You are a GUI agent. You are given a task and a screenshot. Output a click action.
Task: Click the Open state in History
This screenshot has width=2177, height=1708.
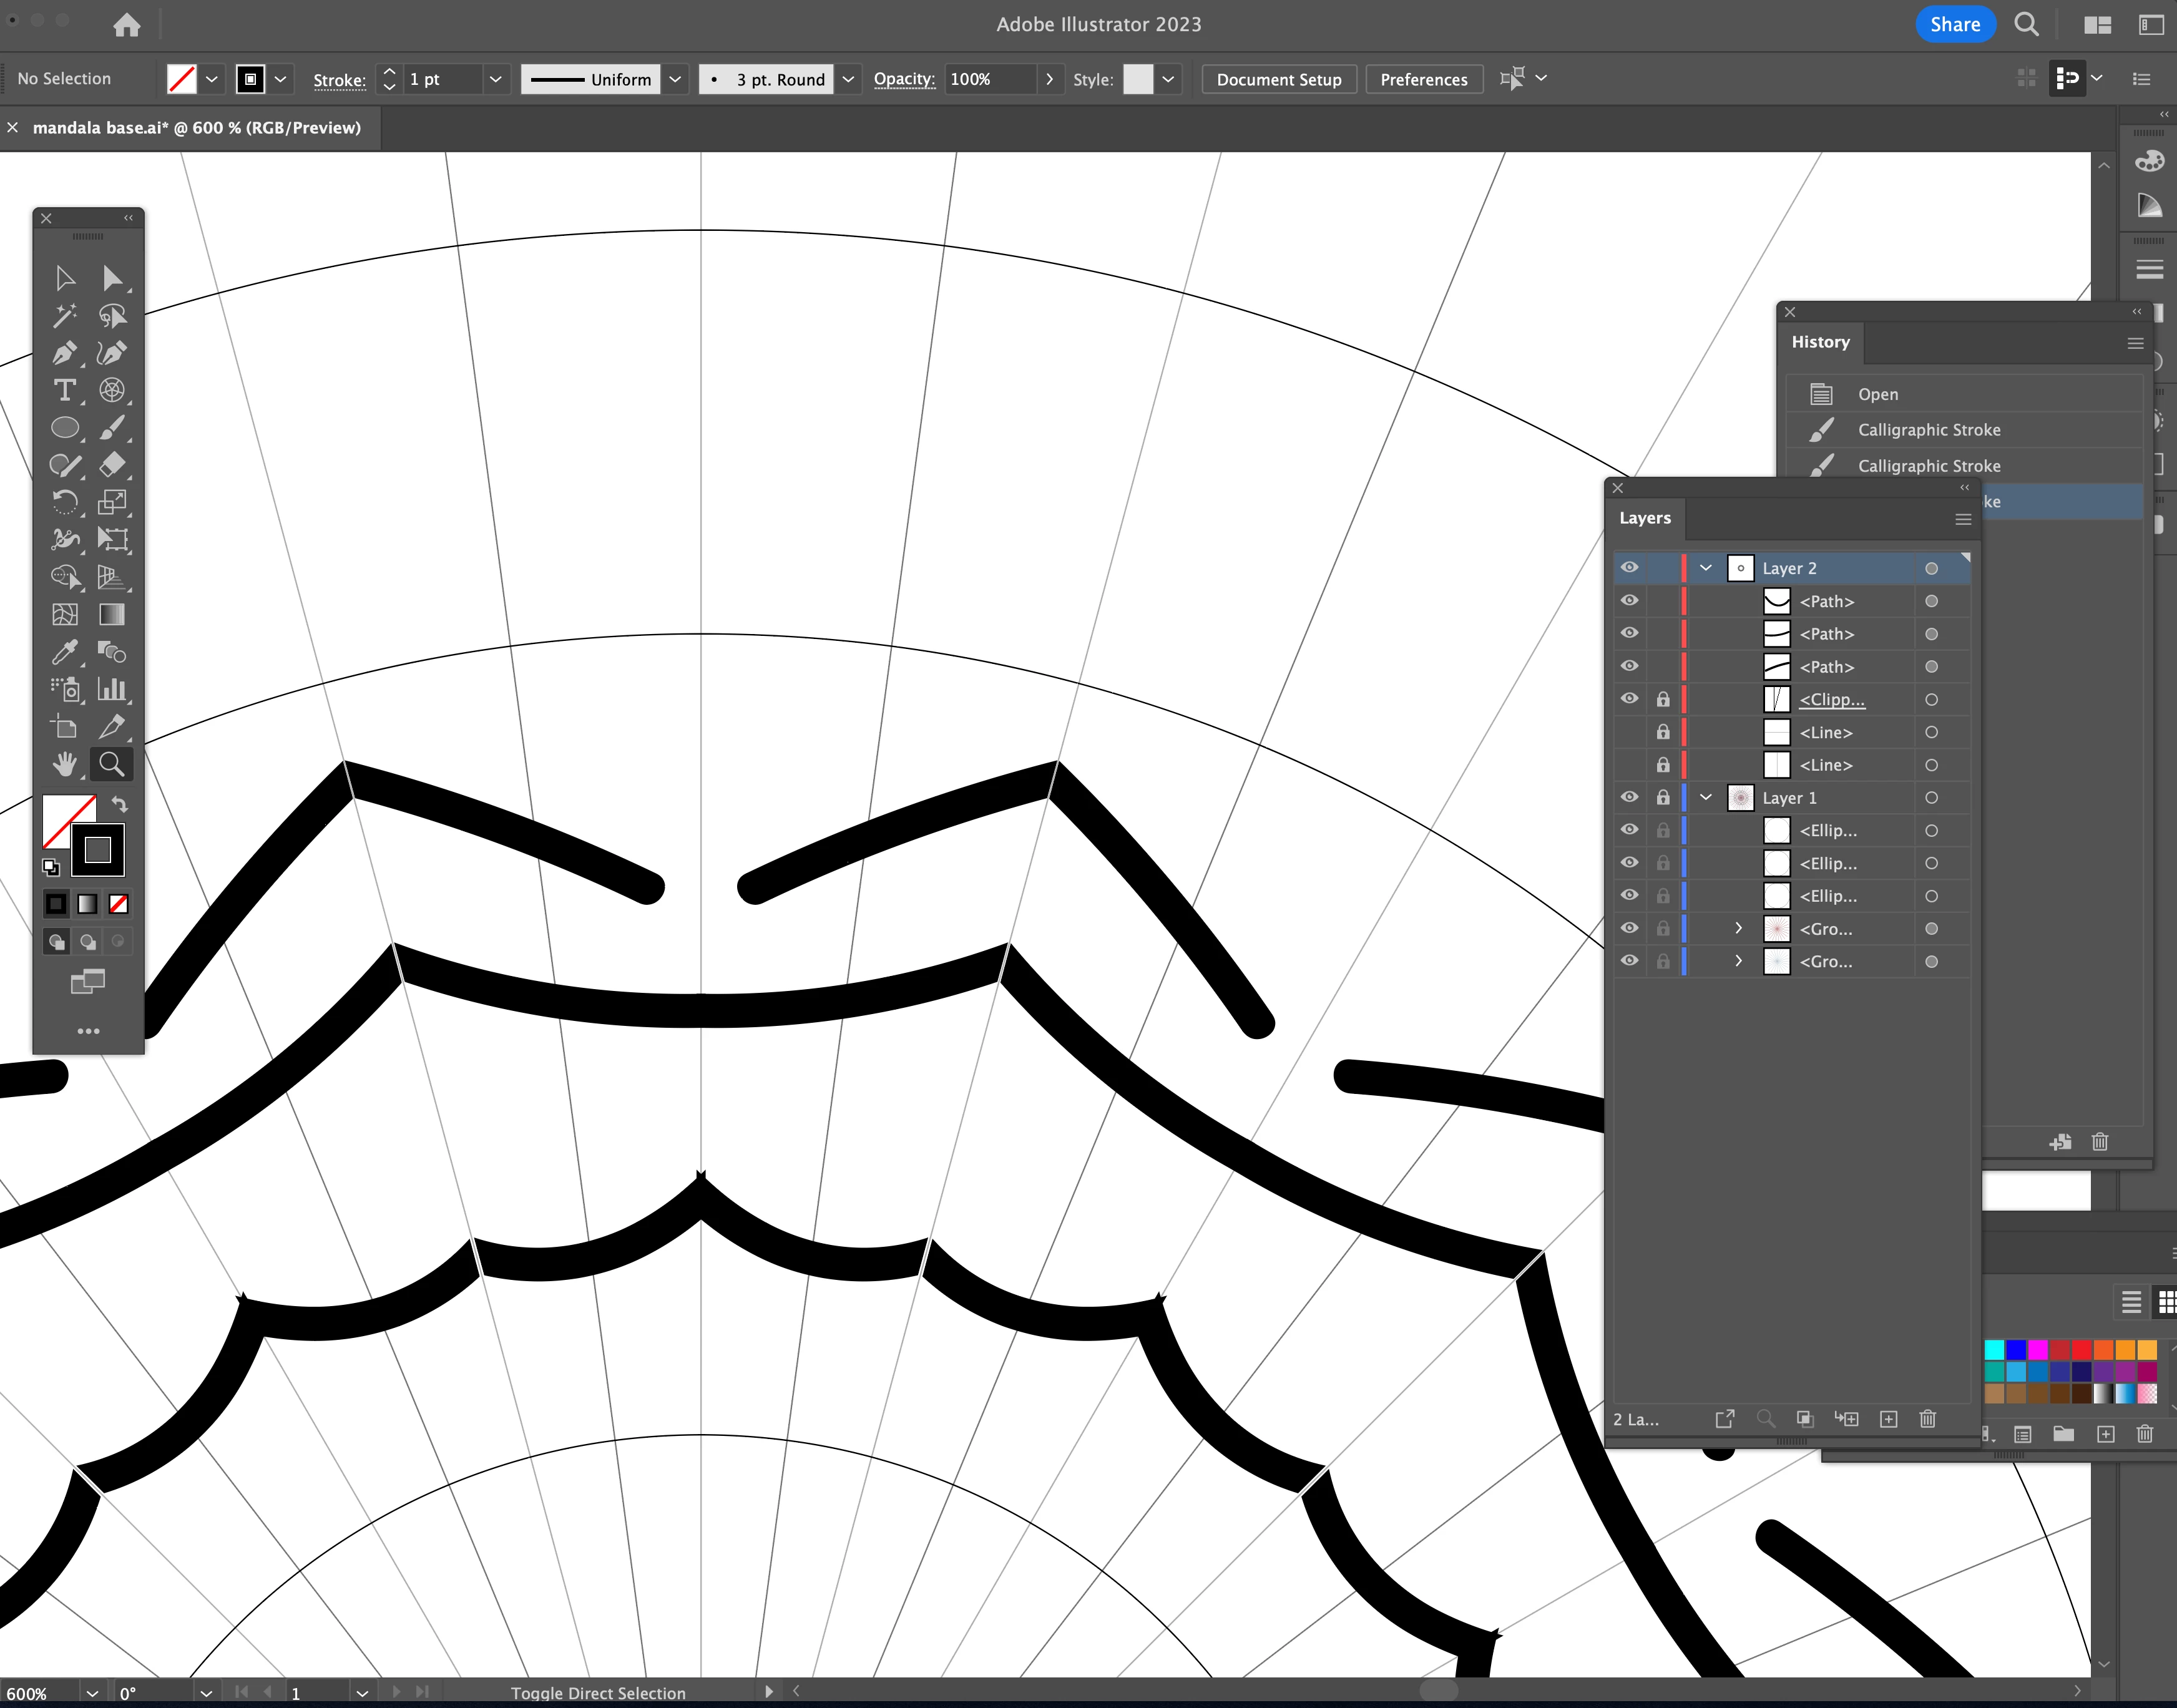click(1877, 394)
